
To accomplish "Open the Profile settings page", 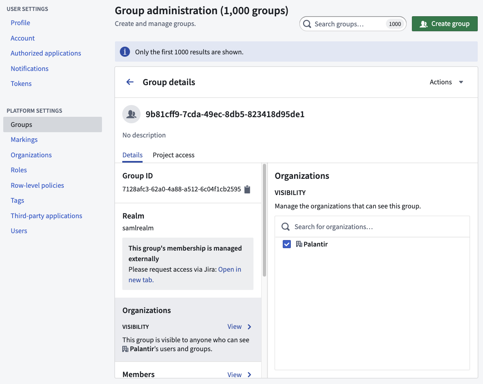I will pyautogui.click(x=20, y=23).
